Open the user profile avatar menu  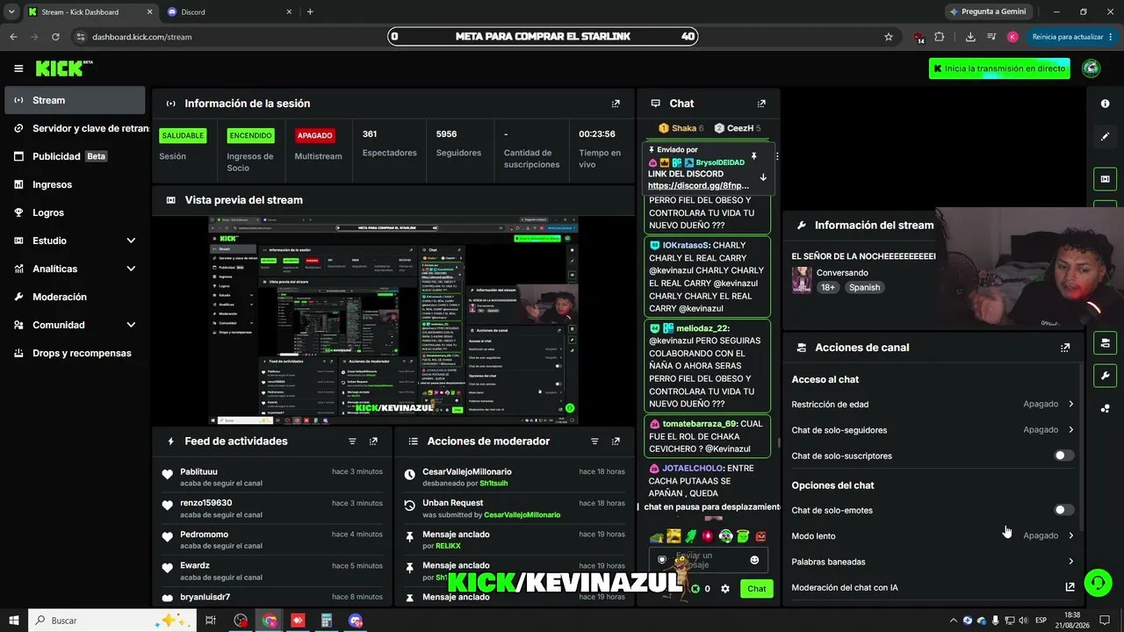[1092, 68]
